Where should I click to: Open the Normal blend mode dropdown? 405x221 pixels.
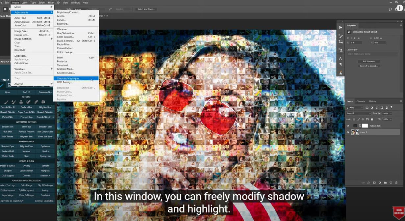(359, 113)
